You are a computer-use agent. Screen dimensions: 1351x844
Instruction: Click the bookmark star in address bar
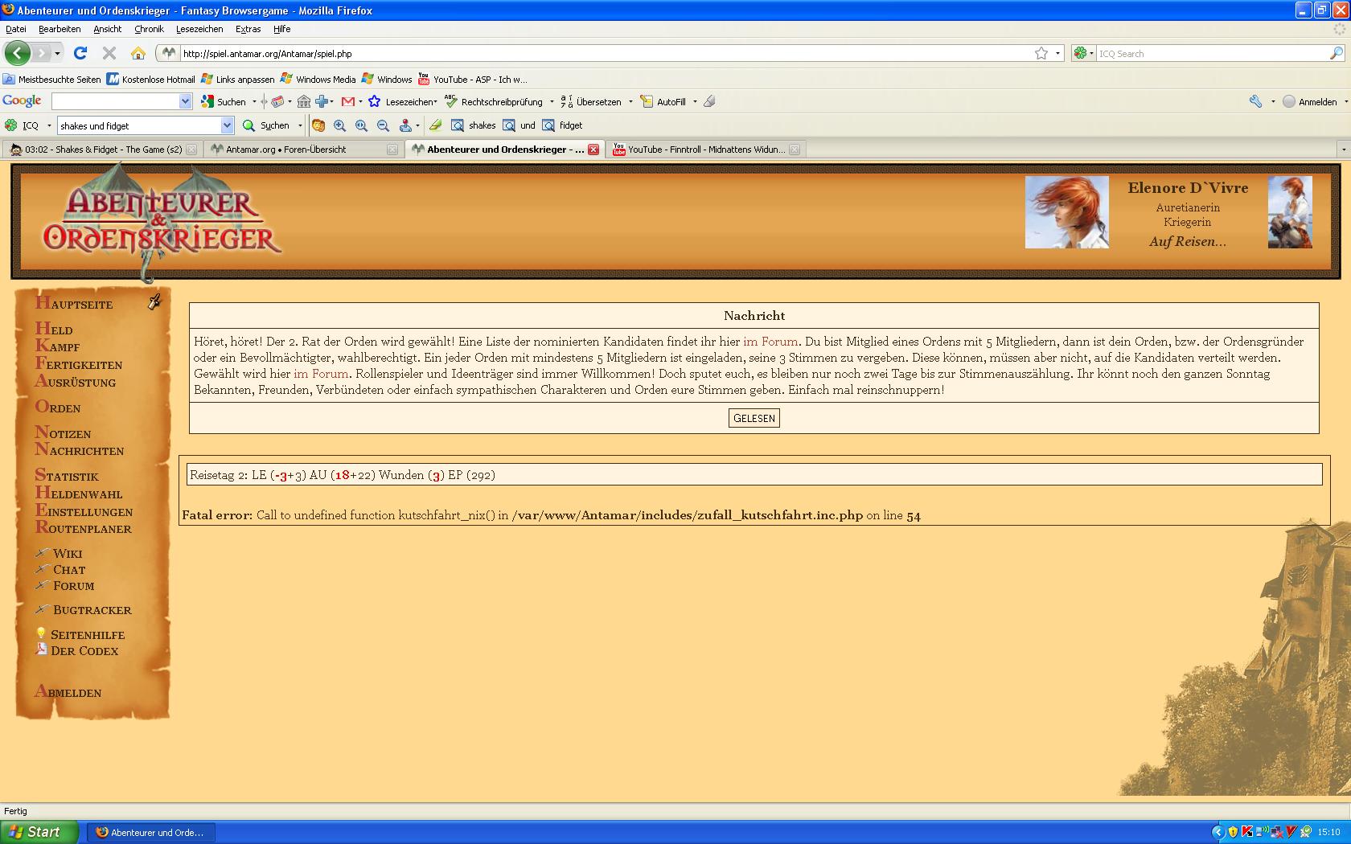click(1041, 54)
